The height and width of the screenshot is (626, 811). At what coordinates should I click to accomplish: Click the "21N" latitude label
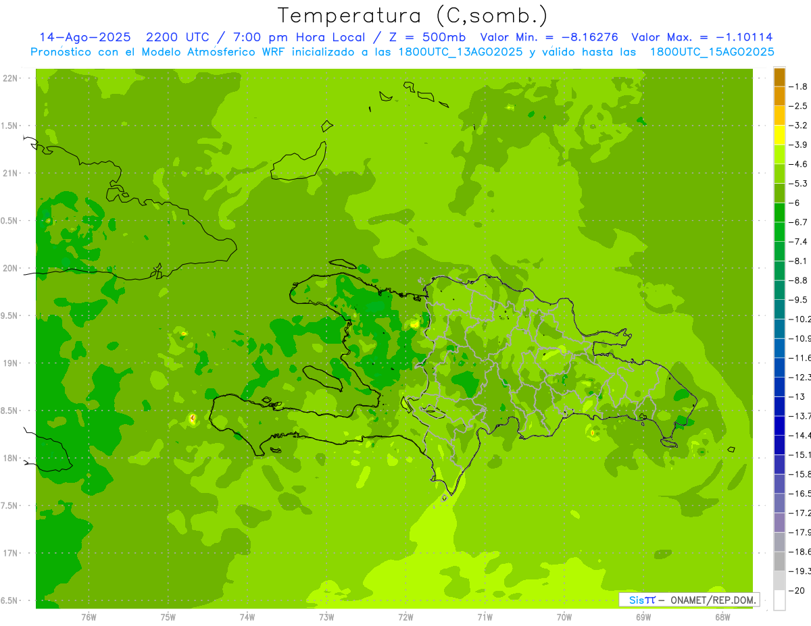pyautogui.click(x=10, y=173)
